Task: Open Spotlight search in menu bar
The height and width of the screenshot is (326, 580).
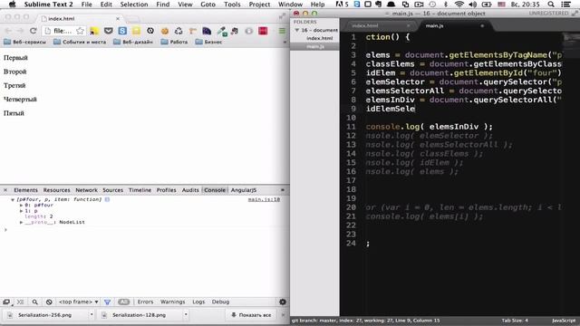Action: coord(551,5)
